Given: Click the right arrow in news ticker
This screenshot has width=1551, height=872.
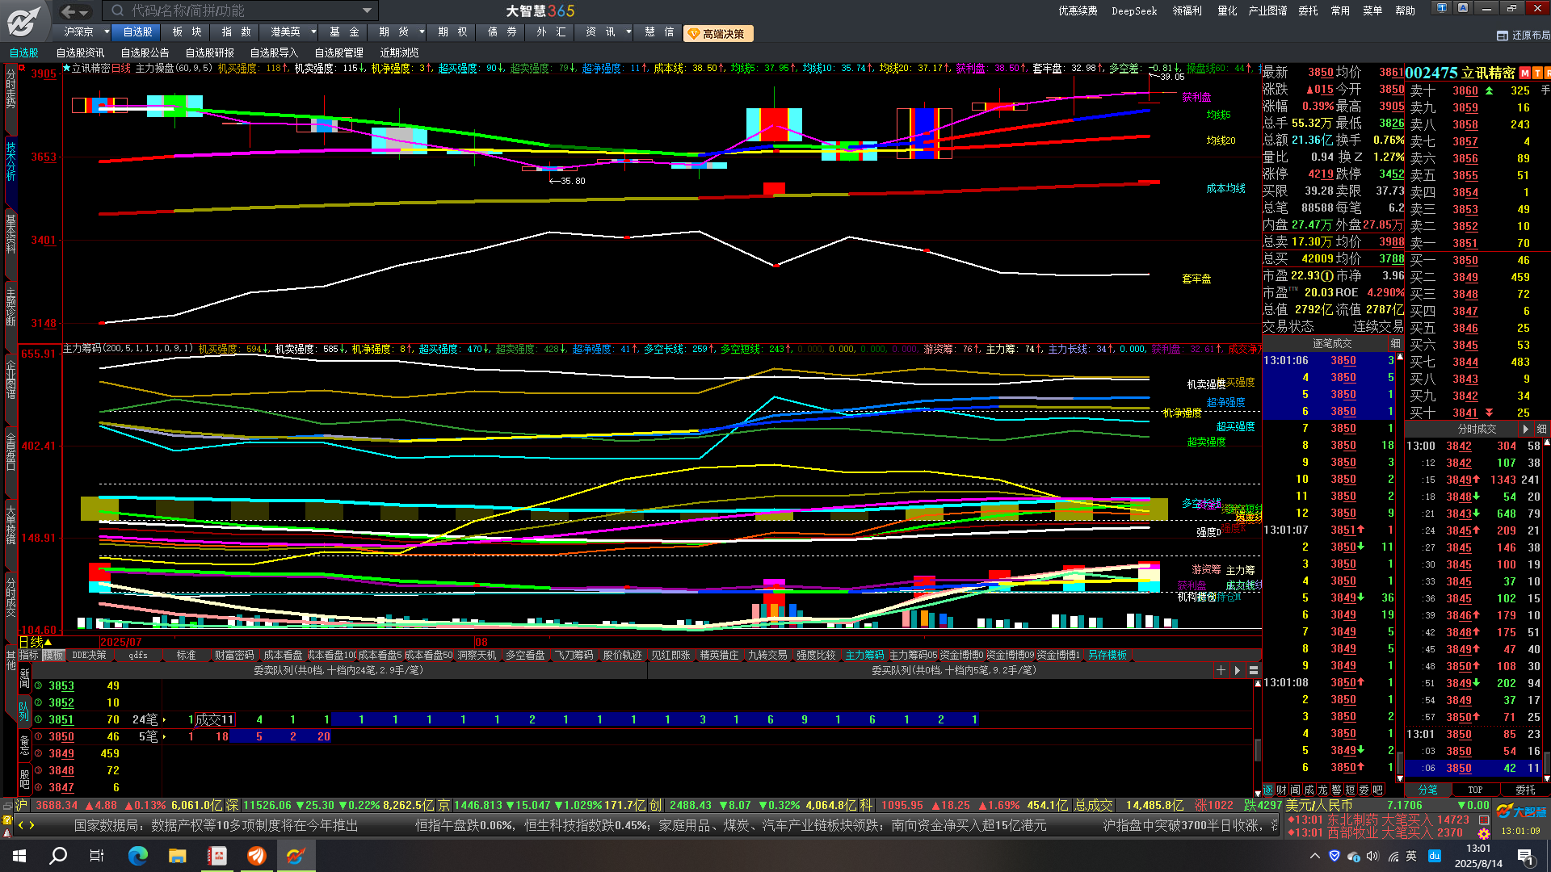Looking at the screenshot, I should point(32,825).
